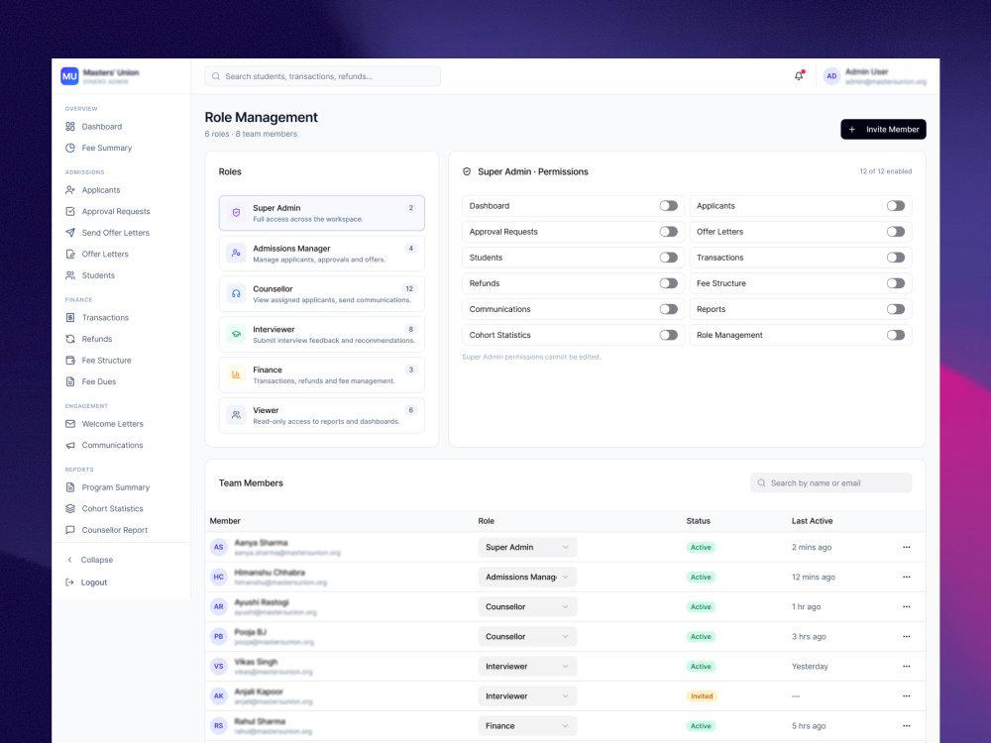Click the RS avatar of Rahul Sharma
The image size is (991, 743).
click(219, 725)
